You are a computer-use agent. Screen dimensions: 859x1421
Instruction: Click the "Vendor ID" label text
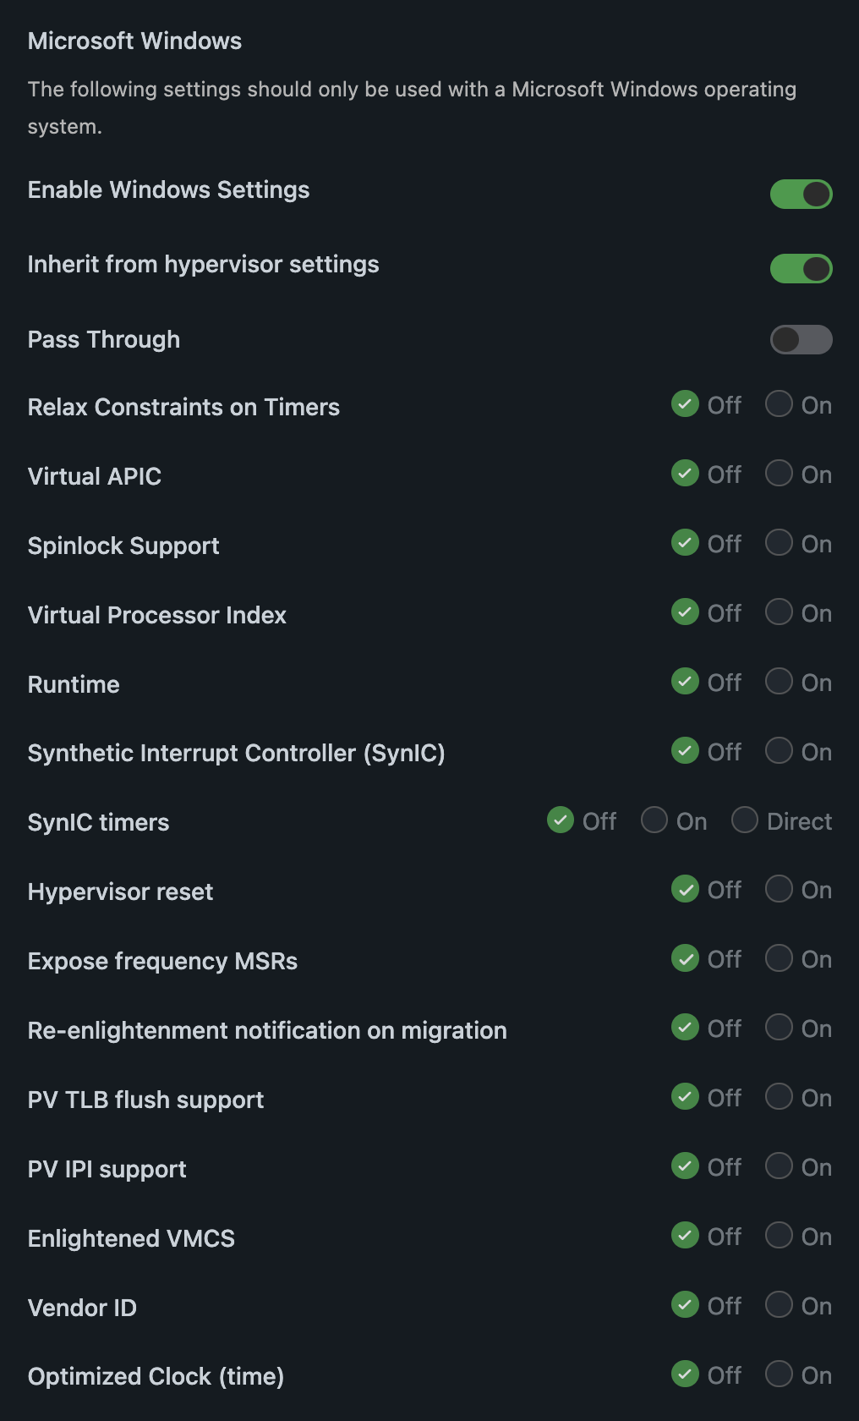[x=82, y=1308]
